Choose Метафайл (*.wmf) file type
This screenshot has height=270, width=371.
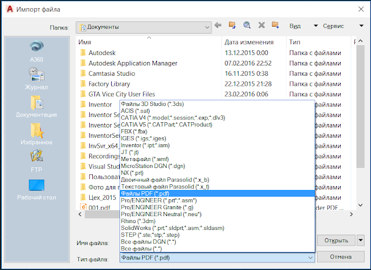[x=217, y=159]
